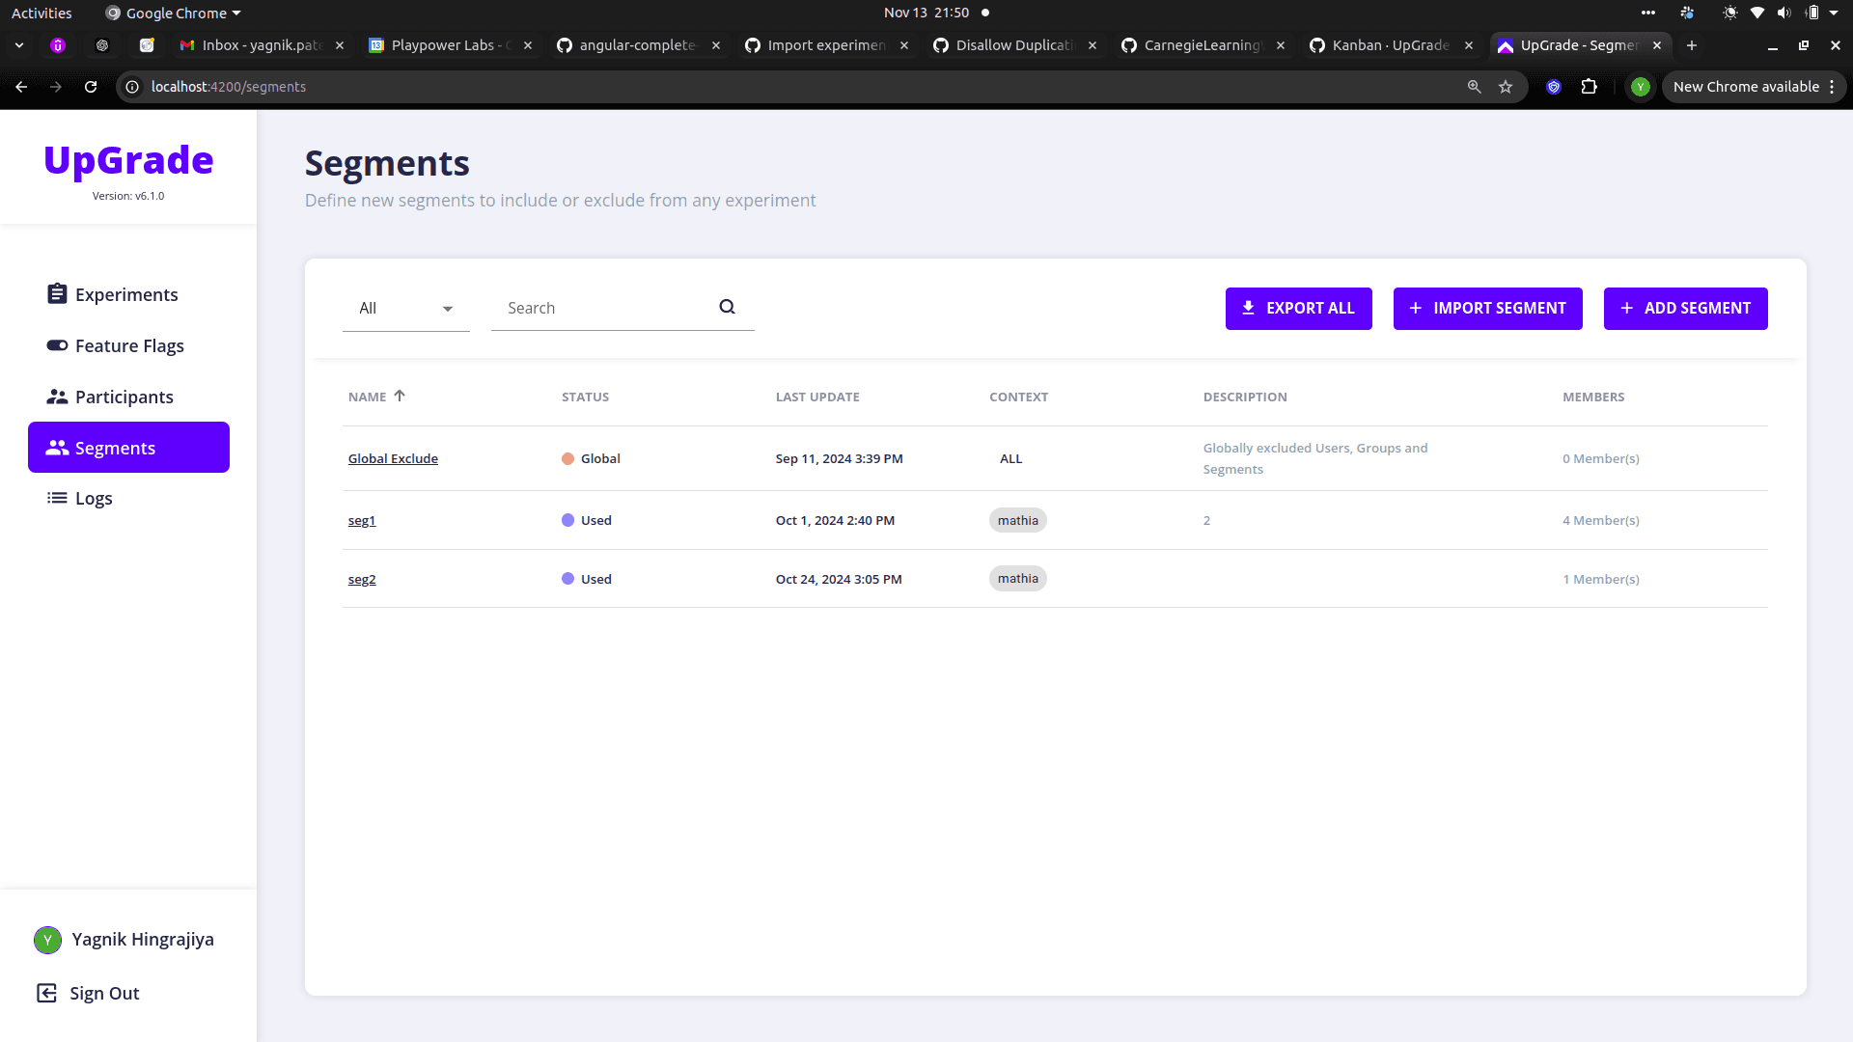
Task: Click the Sign Out icon
Action: [46, 993]
